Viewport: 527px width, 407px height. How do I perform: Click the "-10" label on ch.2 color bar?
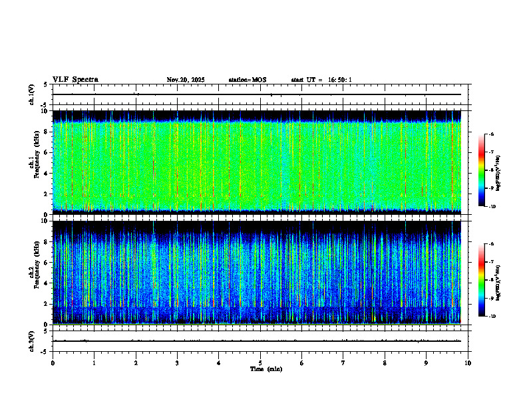click(x=492, y=316)
